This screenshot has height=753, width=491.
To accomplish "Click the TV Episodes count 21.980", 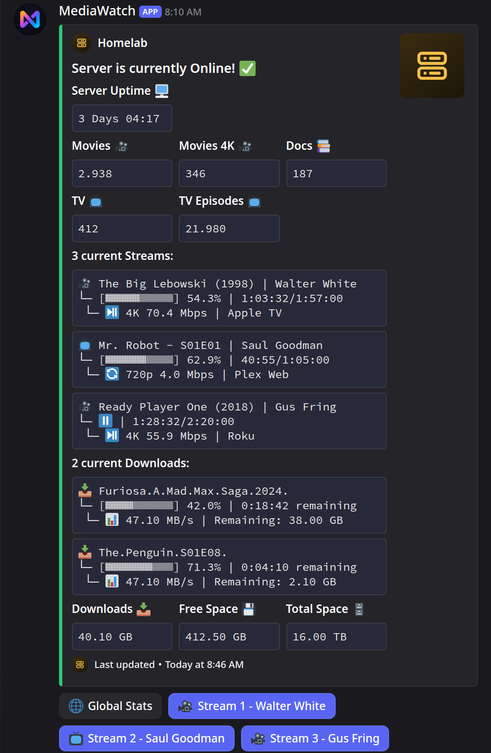I will pos(205,229).
